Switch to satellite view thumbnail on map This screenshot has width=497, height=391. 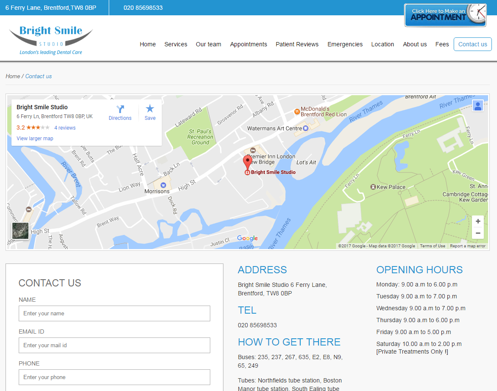pyautogui.click(x=20, y=230)
